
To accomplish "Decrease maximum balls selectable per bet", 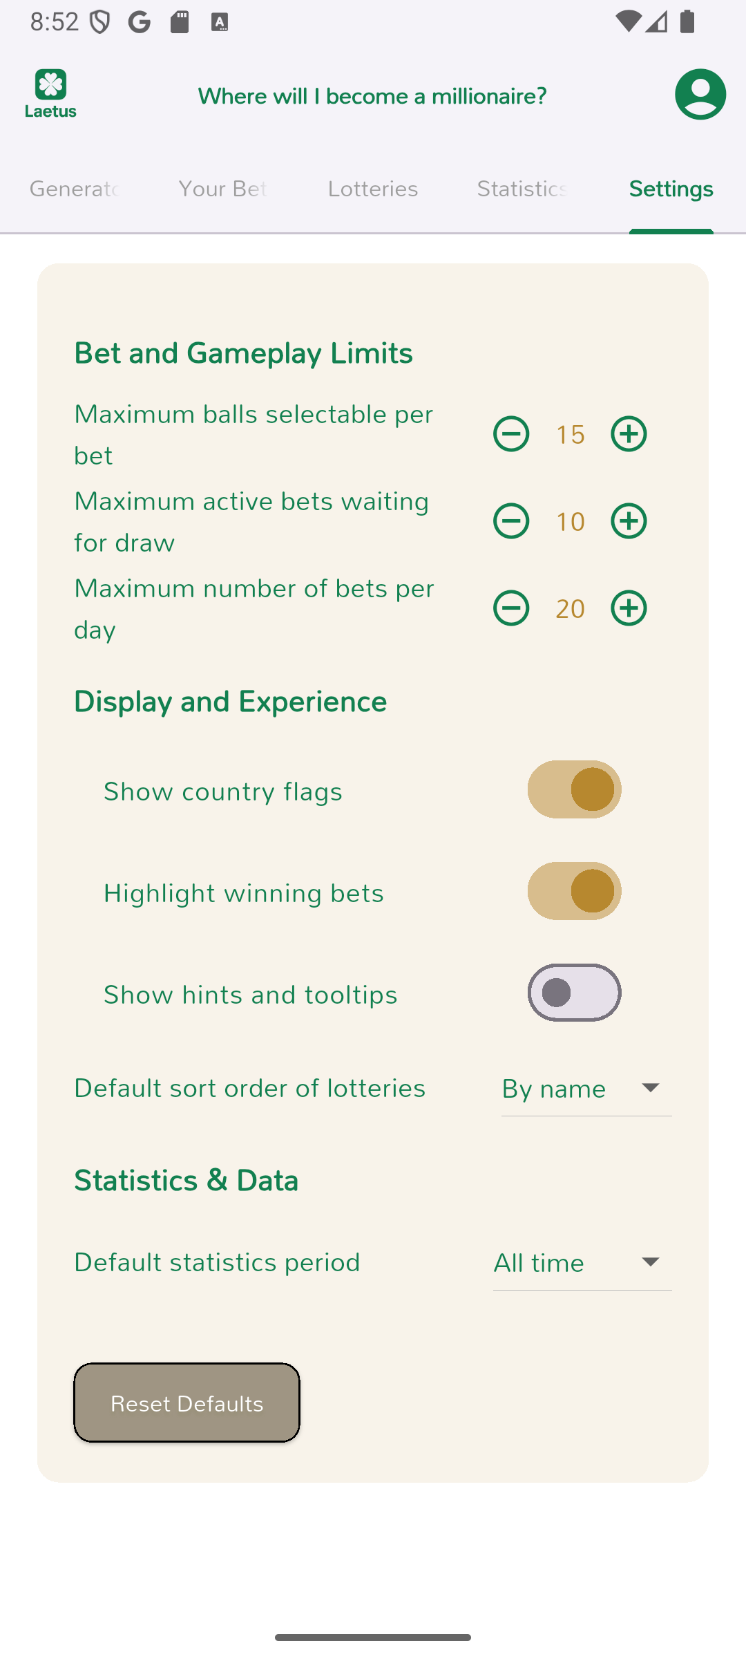I will [x=511, y=434].
